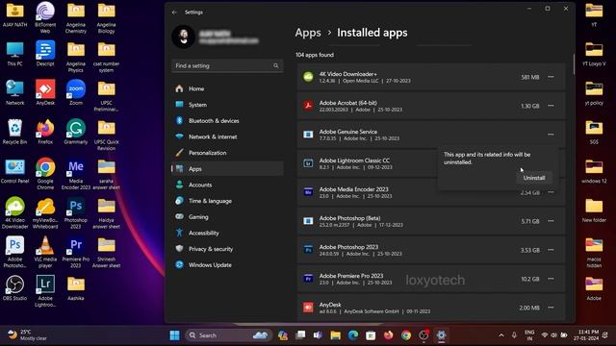Select Descript desktop icon
The width and height of the screenshot is (616, 346).
click(45, 54)
